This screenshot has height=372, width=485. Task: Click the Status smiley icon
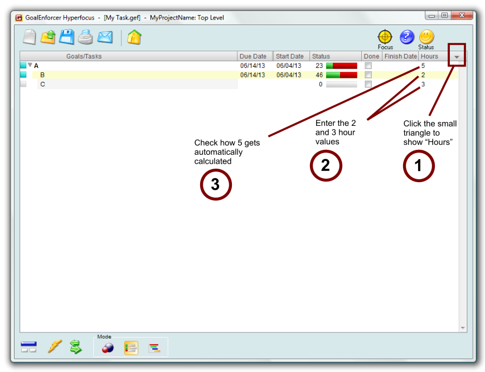point(426,37)
